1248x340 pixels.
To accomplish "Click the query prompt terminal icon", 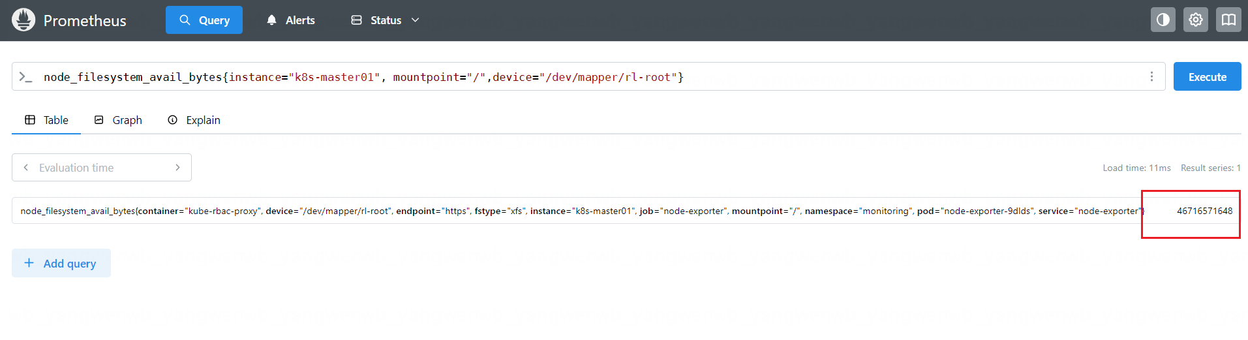I will click(25, 77).
